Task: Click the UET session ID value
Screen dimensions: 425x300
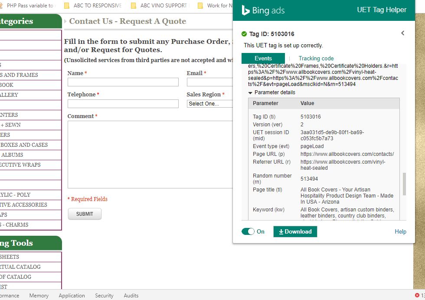Action: pyautogui.click(x=332, y=135)
